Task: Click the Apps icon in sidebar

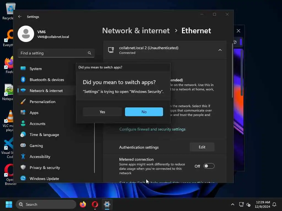Action: click(23, 112)
